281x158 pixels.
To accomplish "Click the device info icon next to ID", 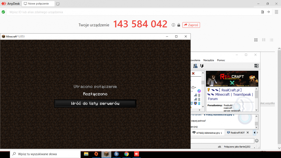I will click(173, 25).
